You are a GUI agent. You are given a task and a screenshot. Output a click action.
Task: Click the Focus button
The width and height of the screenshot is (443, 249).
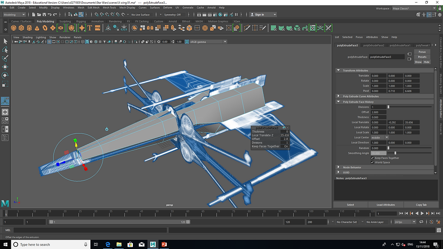click(422, 52)
